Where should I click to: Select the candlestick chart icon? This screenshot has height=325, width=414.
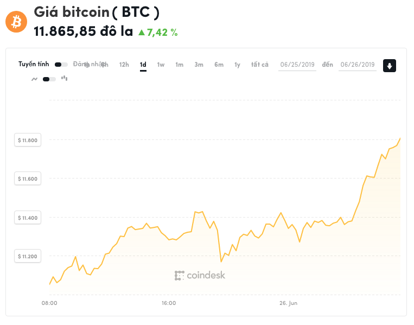[64, 78]
